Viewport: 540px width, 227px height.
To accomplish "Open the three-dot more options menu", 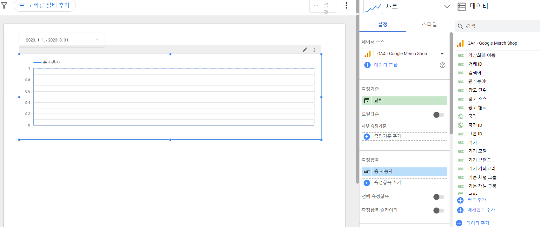I will pos(346,5).
